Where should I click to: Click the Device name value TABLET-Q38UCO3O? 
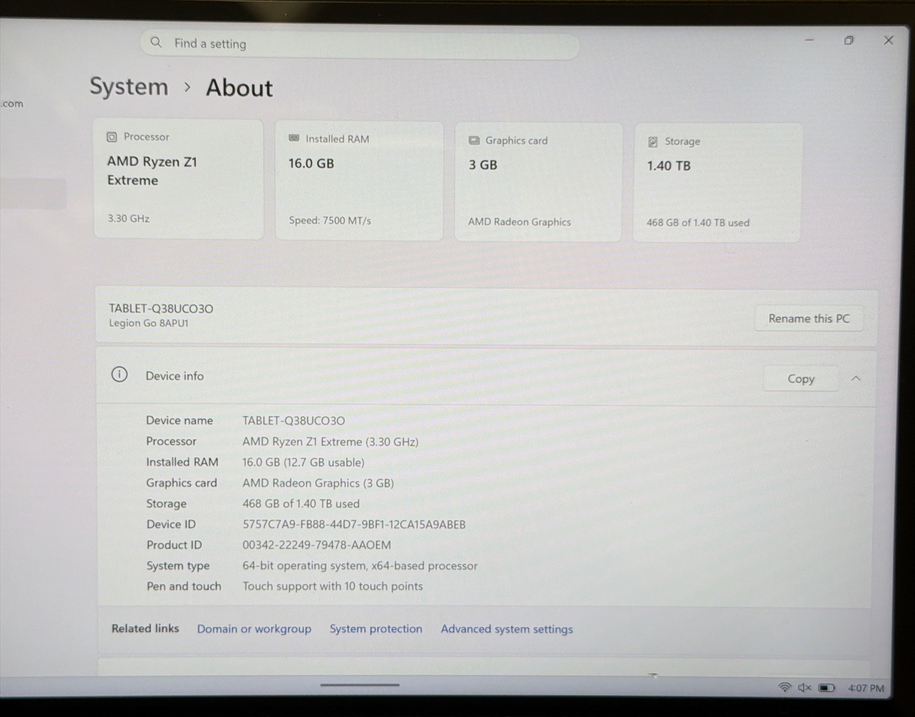294,420
